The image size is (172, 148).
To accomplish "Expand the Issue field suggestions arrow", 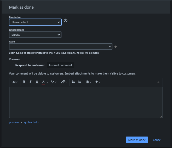I will 110,47.
